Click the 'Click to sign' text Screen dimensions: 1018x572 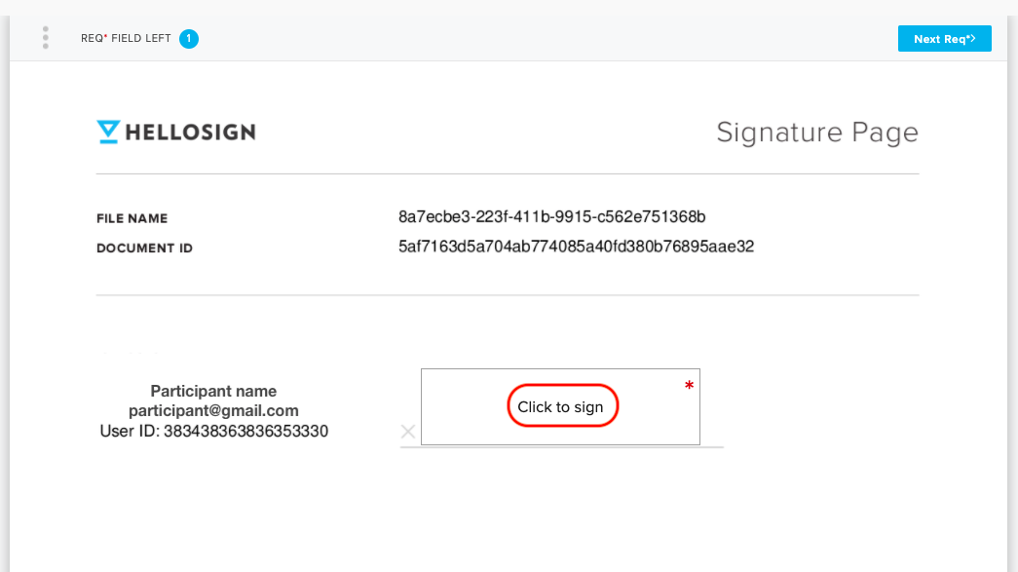click(560, 407)
